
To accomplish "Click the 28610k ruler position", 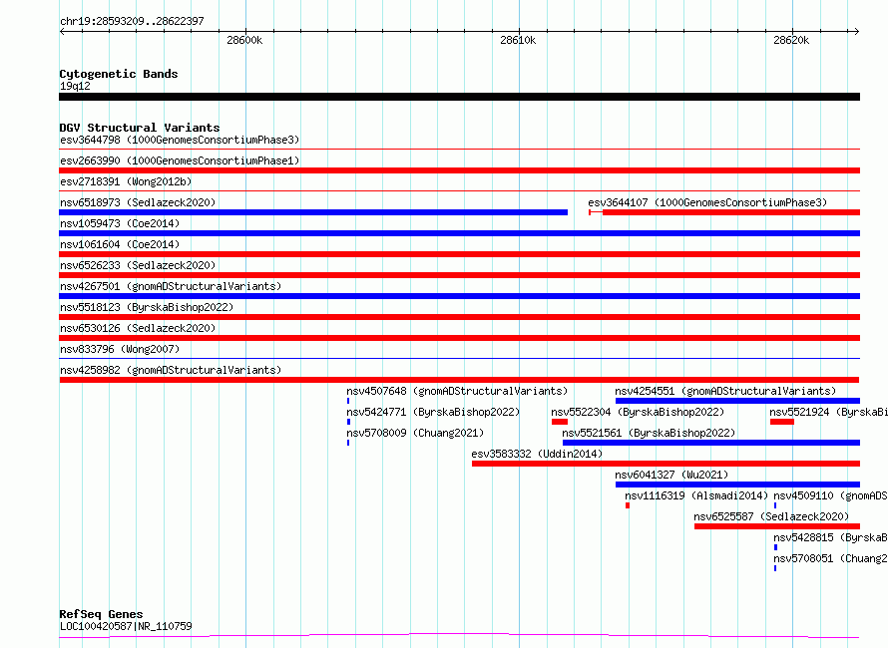I will coord(518,40).
